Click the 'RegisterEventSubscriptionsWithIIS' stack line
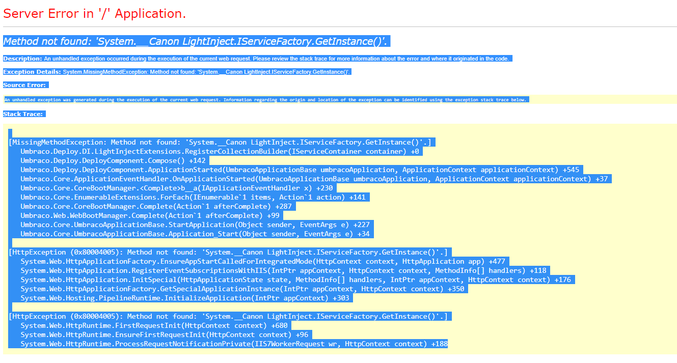Viewport: 677px width, 363px height. [x=284, y=270]
